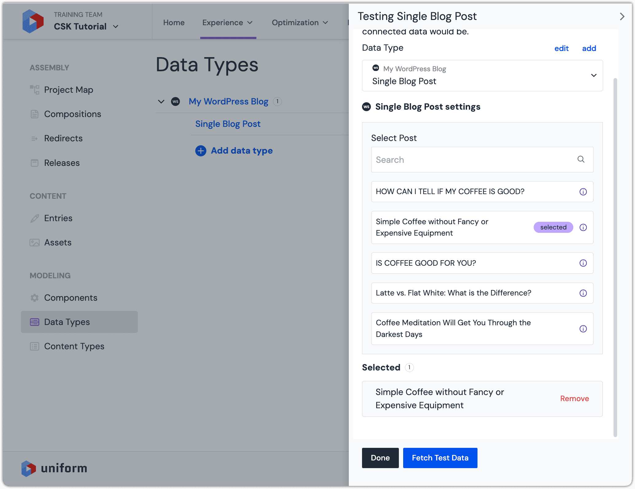Click the uniform logo in footer
The width and height of the screenshot is (635, 489).
click(x=54, y=468)
